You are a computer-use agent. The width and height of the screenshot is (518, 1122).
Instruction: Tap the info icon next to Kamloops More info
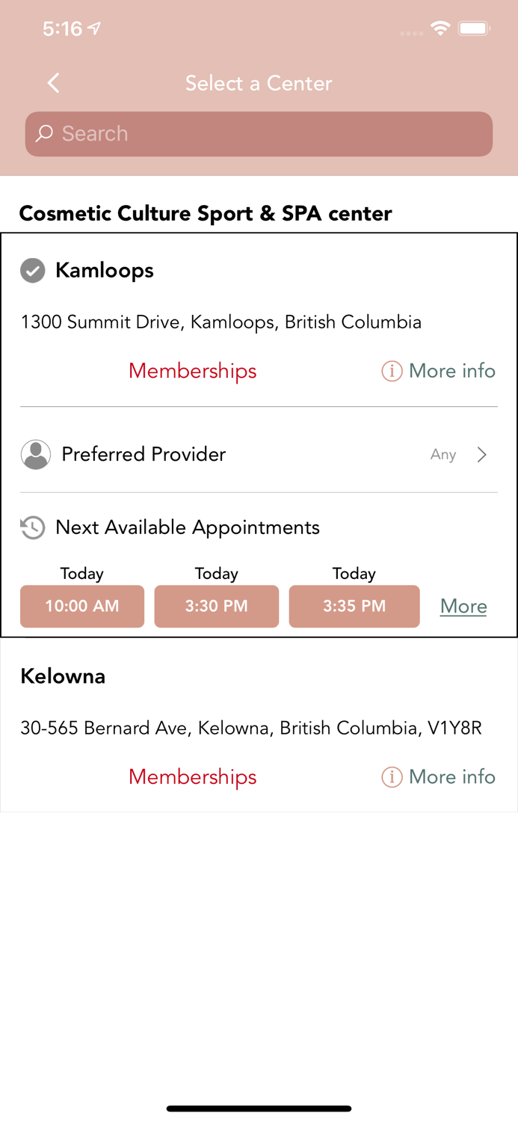pos(391,371)
